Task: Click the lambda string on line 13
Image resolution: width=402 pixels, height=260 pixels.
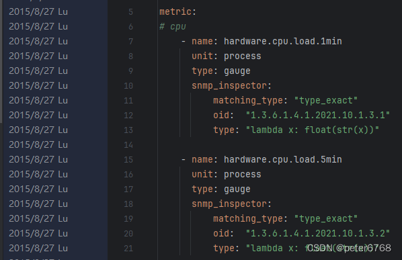Action: click(313, 130)
